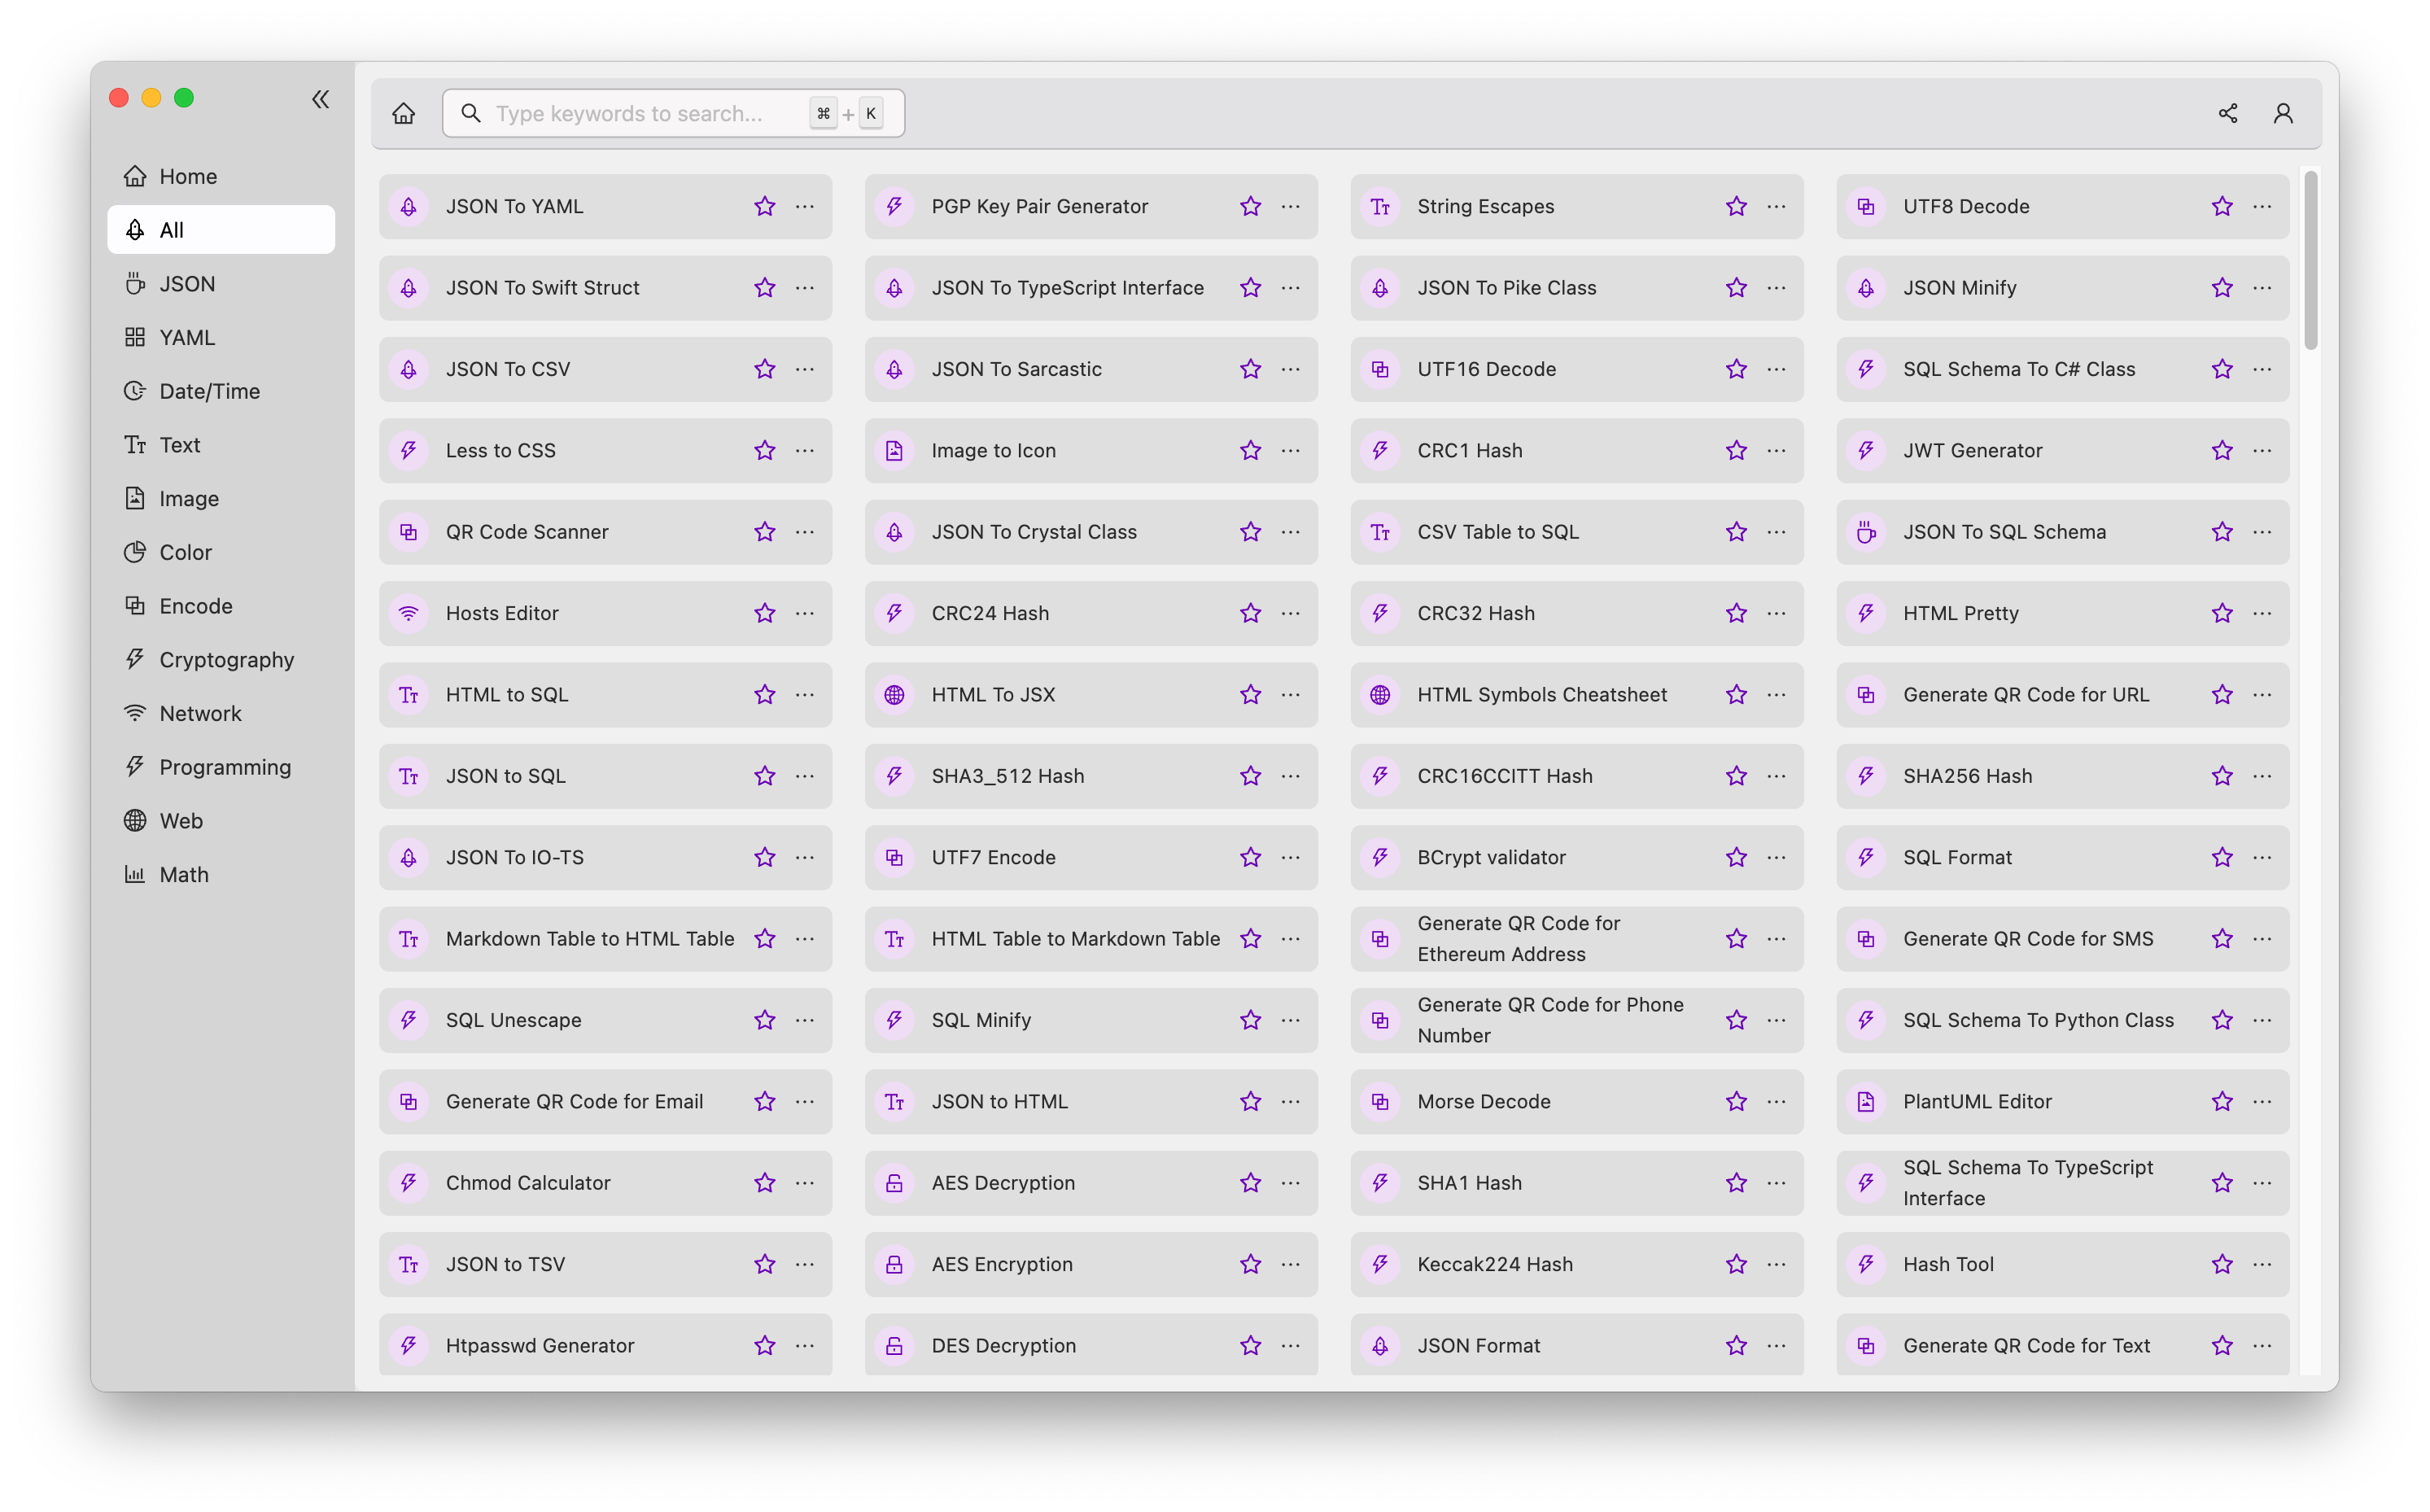
Task: Select the Programming sidebar category
Action: pyautogui.click(x=223, y=767)
